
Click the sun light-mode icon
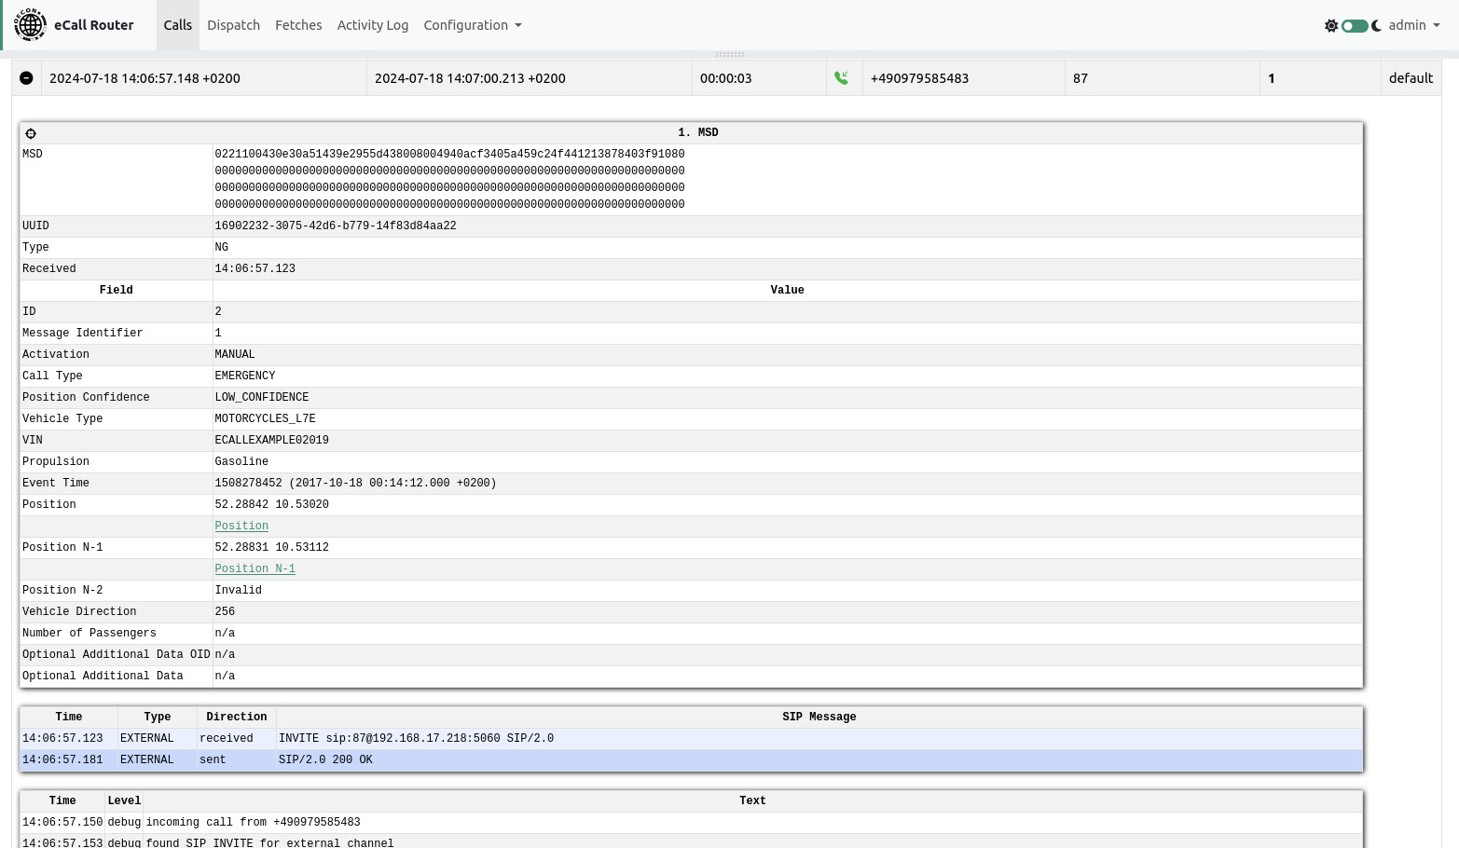coord(1330,26)
